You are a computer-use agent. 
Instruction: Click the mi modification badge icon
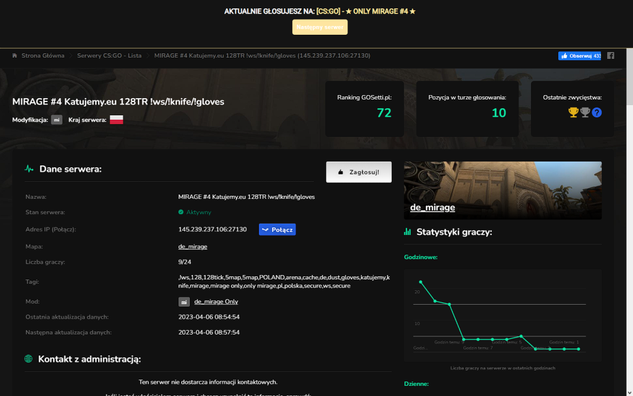pos(56,120)
